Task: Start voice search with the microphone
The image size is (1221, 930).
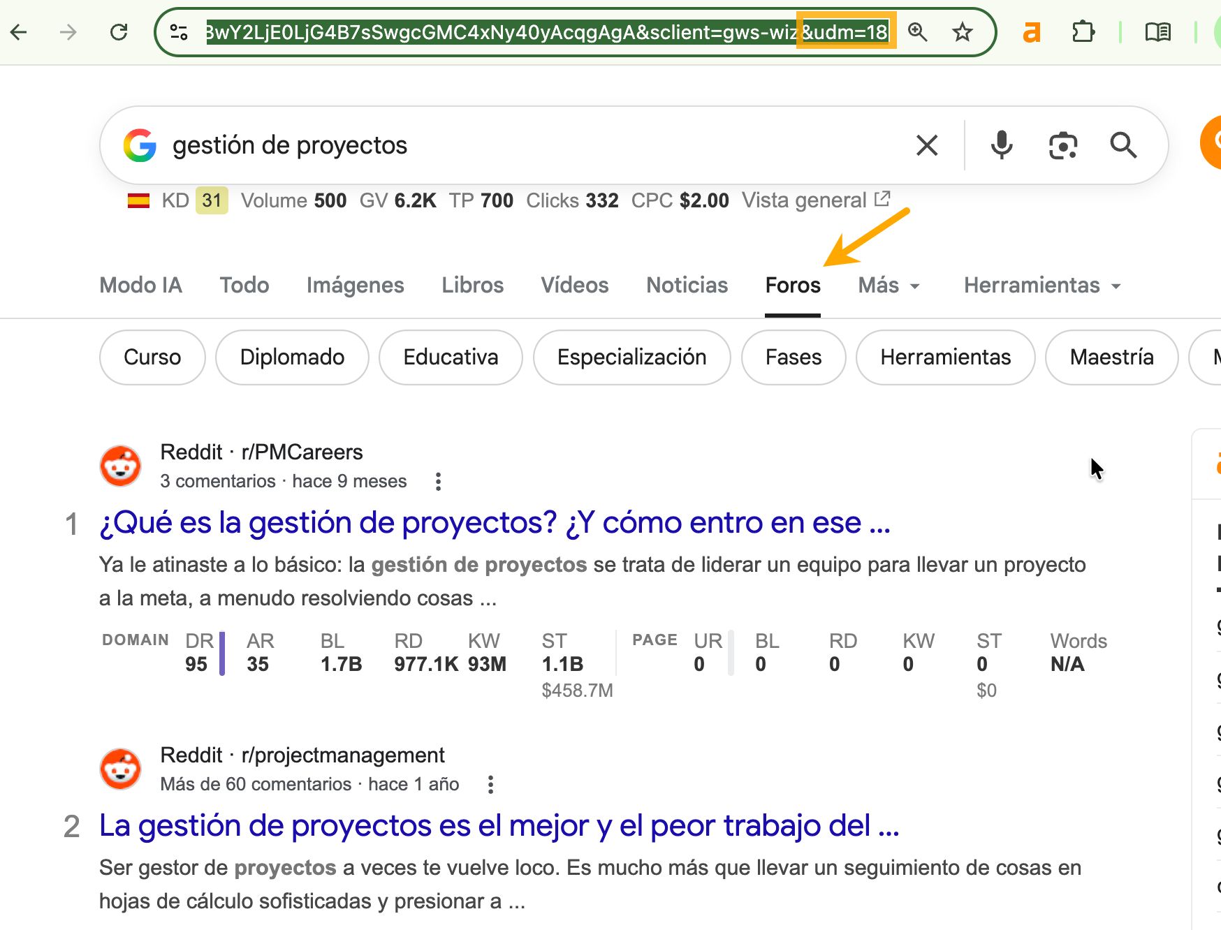Action: pyautogui.click(x=1002, y=145)
